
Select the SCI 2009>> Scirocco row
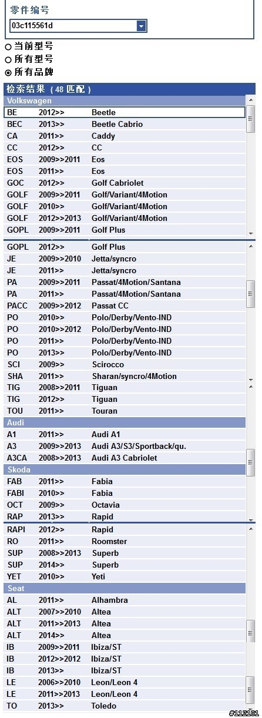coord(125,364)
